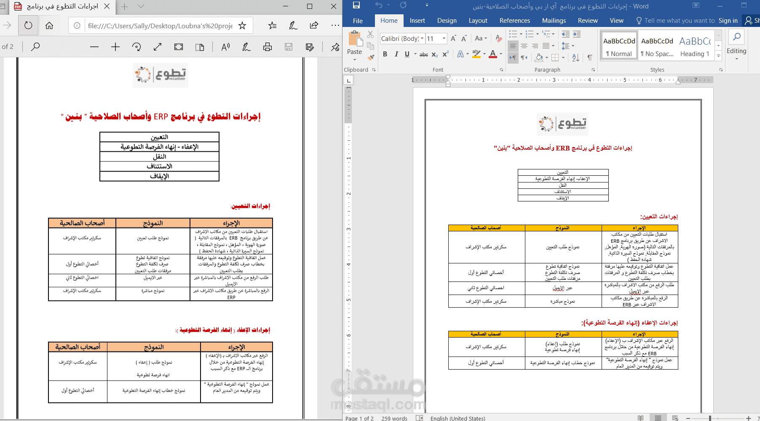Sort paragraphs A to Z in Word
Screen dimensions: 760x421
tap(576, 57)
